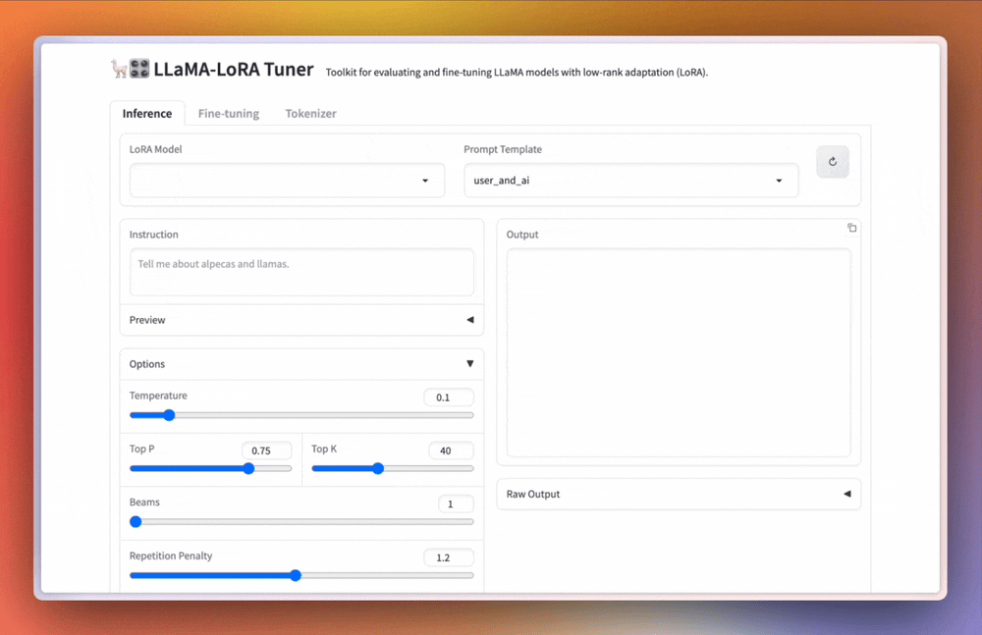Image resolution: width=982 pixels, height=635 pixels.
Task: Click the LoRA Model label
Action: pyautogui.click(x=155, y=149)
